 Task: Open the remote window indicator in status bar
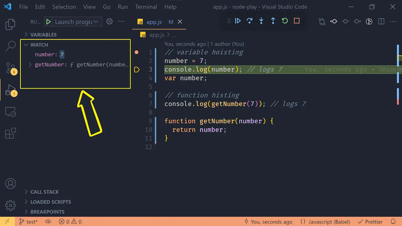click(x=7, y=222)
